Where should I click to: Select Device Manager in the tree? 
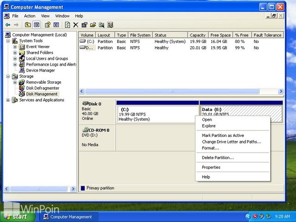point(40,70)
